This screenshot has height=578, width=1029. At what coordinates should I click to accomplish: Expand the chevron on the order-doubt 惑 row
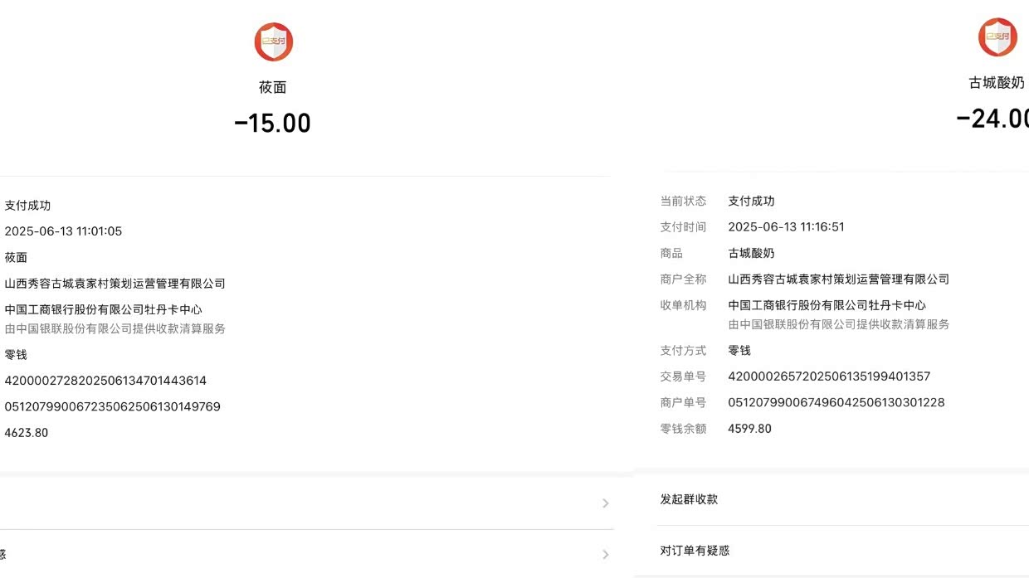tap(605, 554)
